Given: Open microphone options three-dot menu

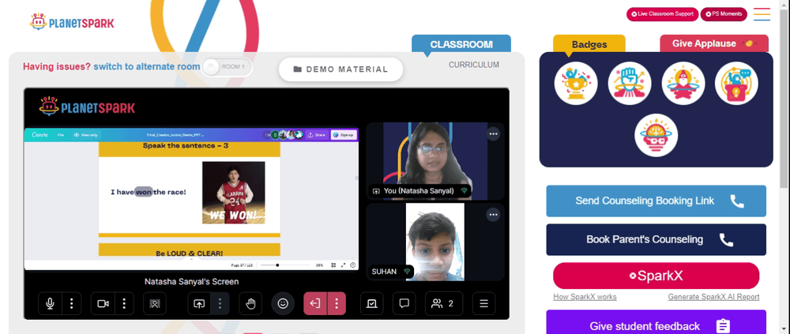Looking at the screenshot, I should [x=72, y=303].
